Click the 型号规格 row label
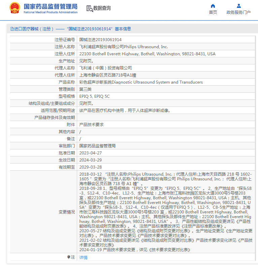The image size is (258, 265). pos(67,96)
